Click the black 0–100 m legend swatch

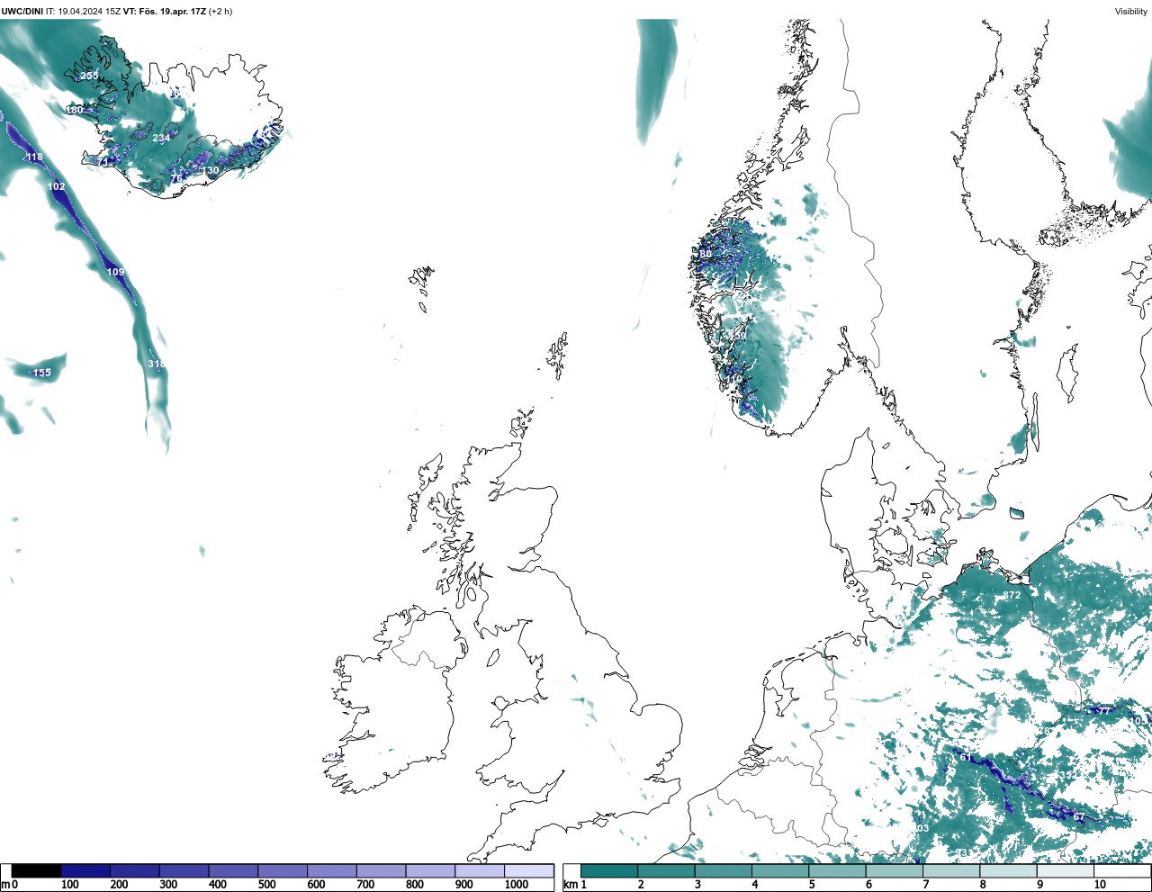tap(37, 870)
